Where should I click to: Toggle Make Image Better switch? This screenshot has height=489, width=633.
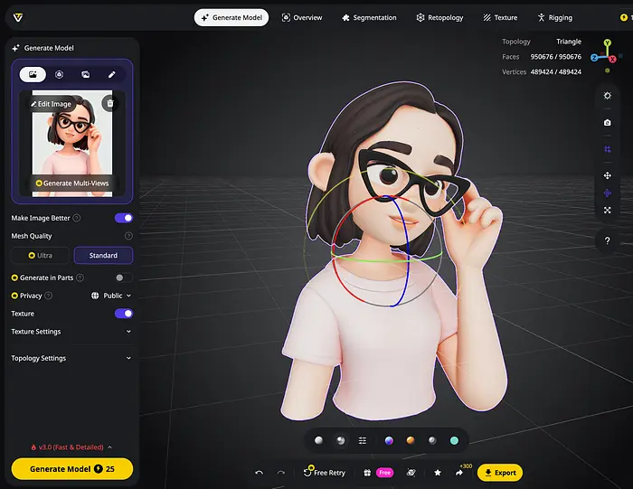(x=124, y=218)
